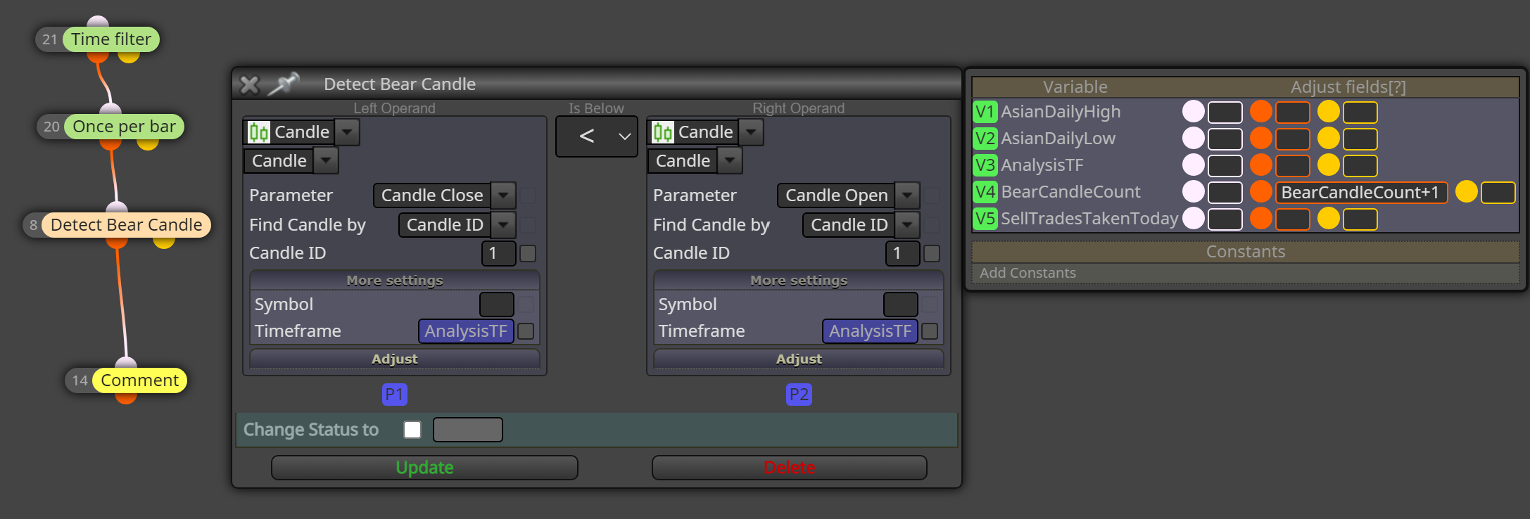Click the Variable column header
This screenshot has height=519, width=1530.
(1075, 87)
